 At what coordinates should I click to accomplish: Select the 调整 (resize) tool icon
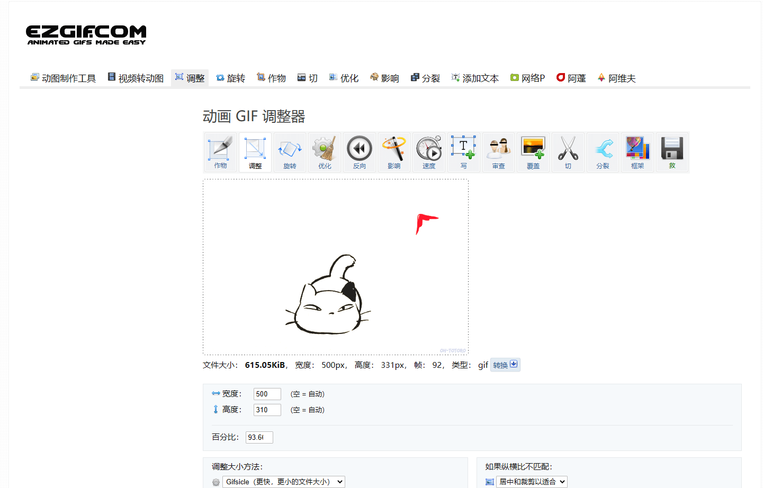255,152
